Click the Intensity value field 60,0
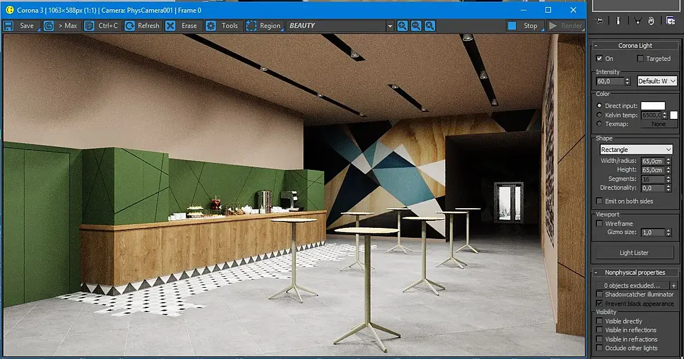This screenshot has height=359, width=684. coord(610,81)
